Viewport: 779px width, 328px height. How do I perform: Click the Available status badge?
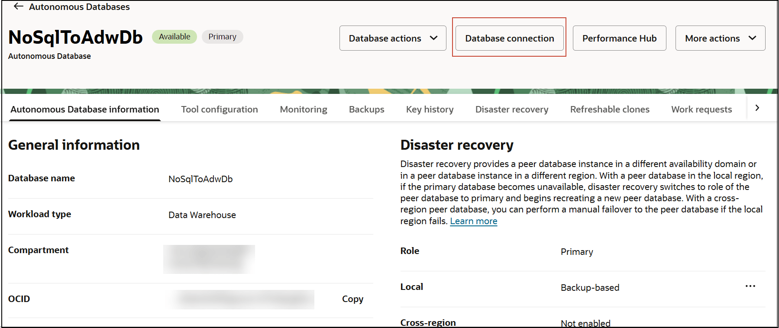point(175,37)
